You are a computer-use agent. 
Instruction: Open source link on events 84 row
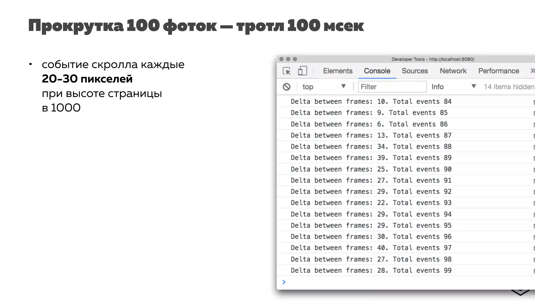(534, 102)
